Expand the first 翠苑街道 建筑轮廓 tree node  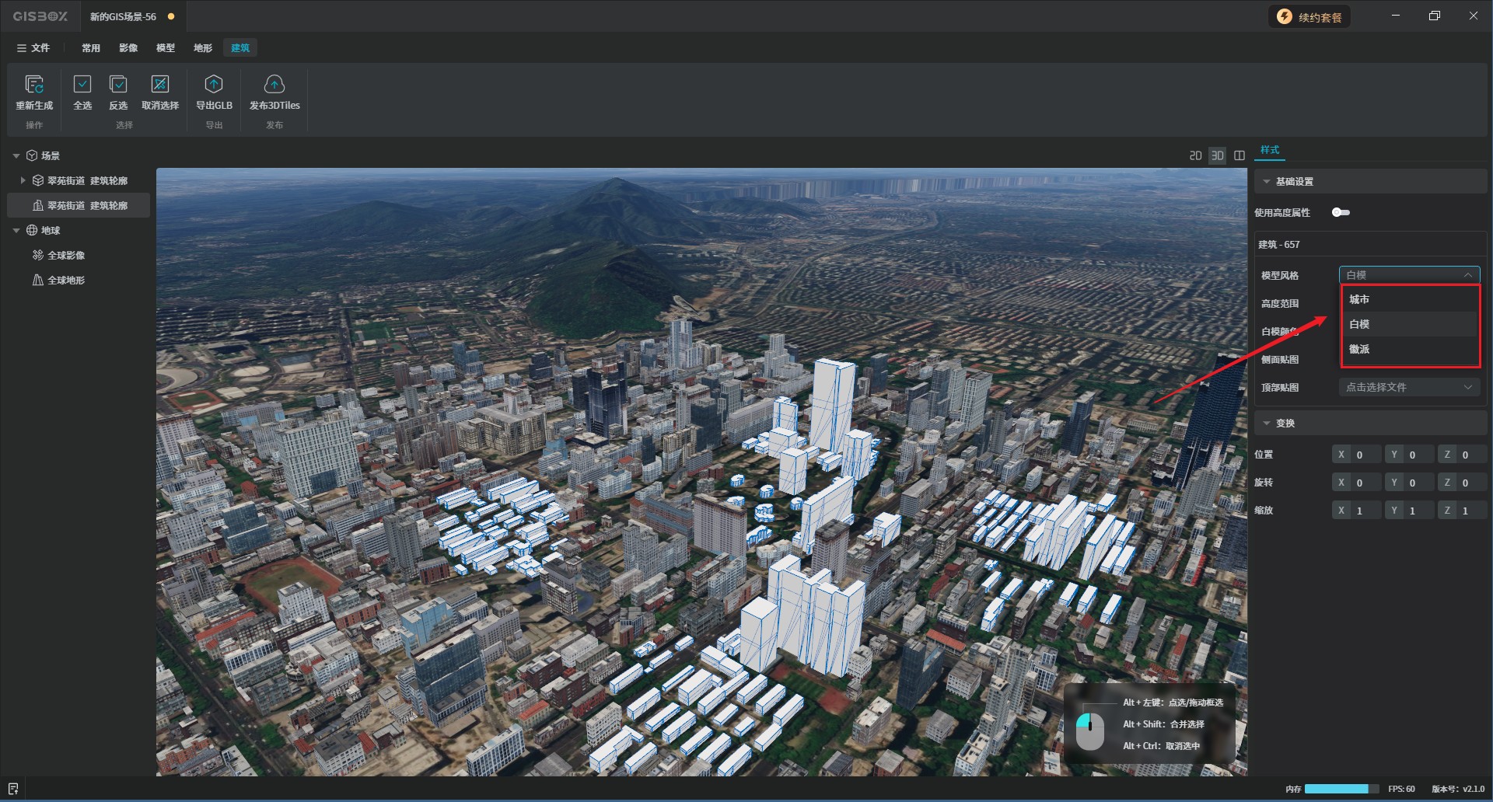point(23,180)
